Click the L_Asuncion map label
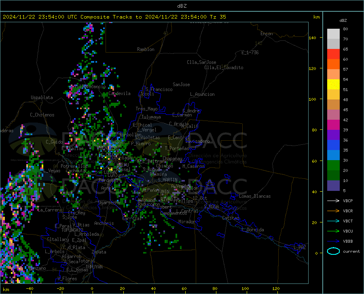The width and height of the screenshot is (364, 294). pos(202,94)
